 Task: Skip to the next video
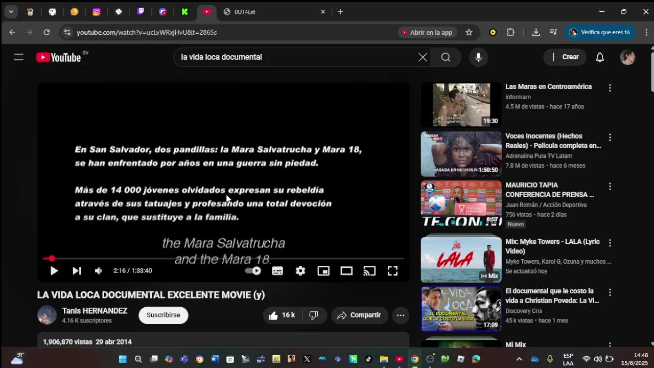click(77, 271)
